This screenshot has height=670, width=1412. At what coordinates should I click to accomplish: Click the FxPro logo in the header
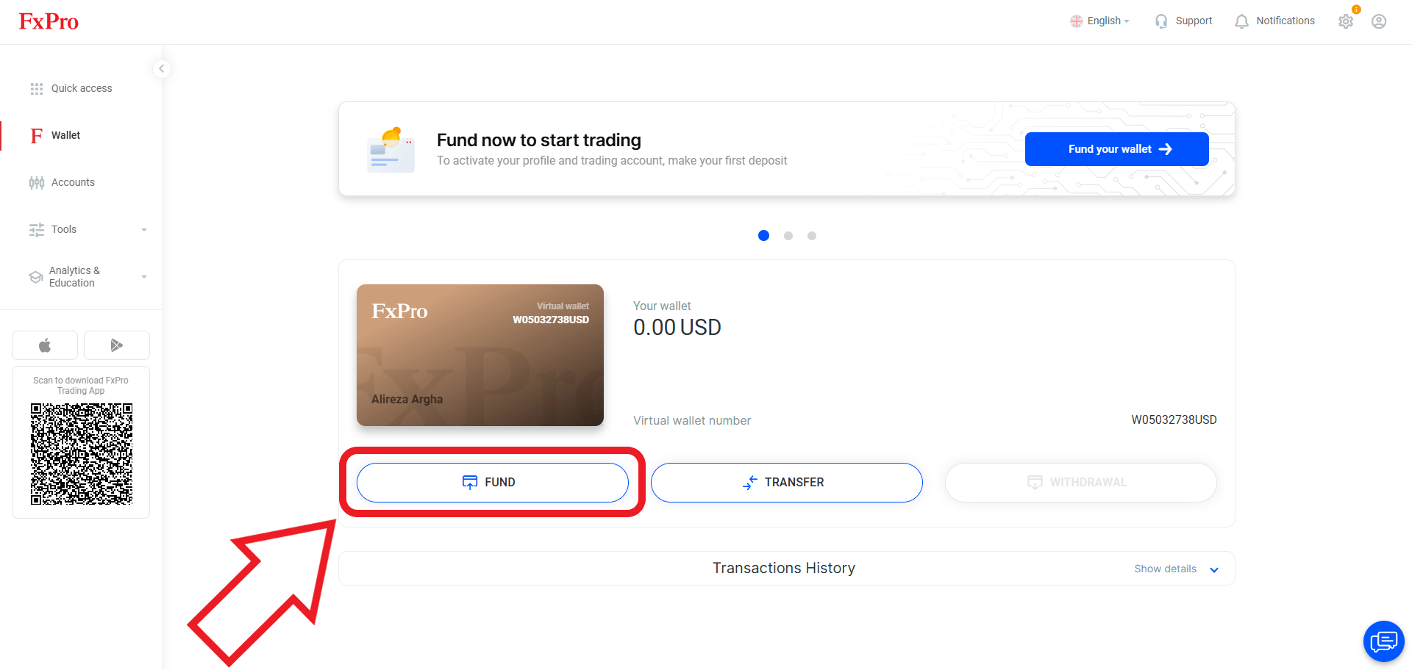pyautogui.click(x=49, y=21)
